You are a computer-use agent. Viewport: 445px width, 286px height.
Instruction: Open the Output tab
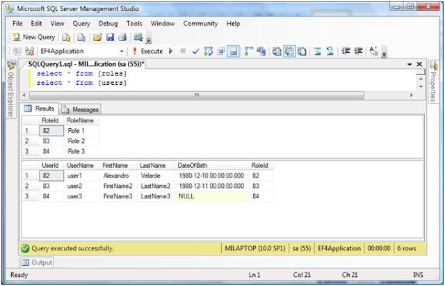coord(37,262)
